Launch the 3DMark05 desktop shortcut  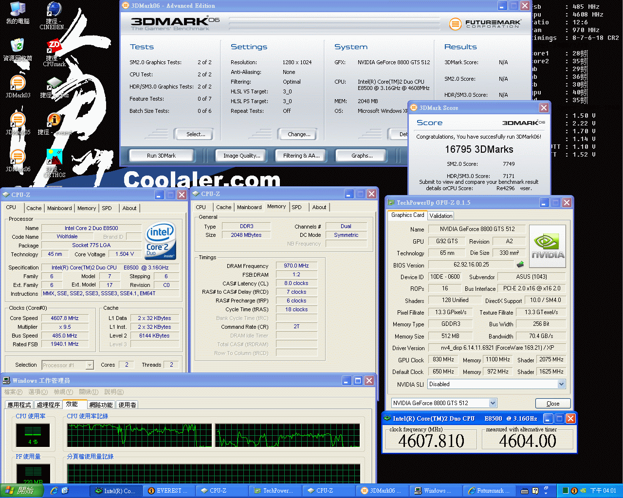point(18,124)
